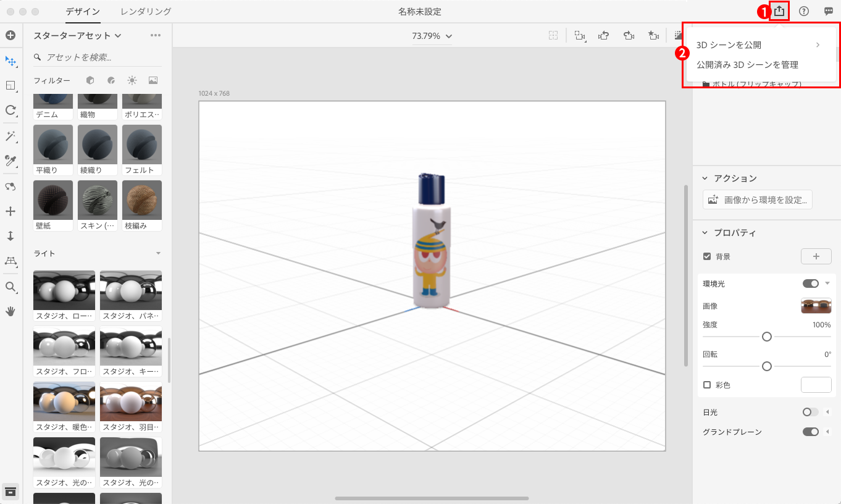Select the Horizon tool
This screenshot has height=504, width=841.
(10, 261)
